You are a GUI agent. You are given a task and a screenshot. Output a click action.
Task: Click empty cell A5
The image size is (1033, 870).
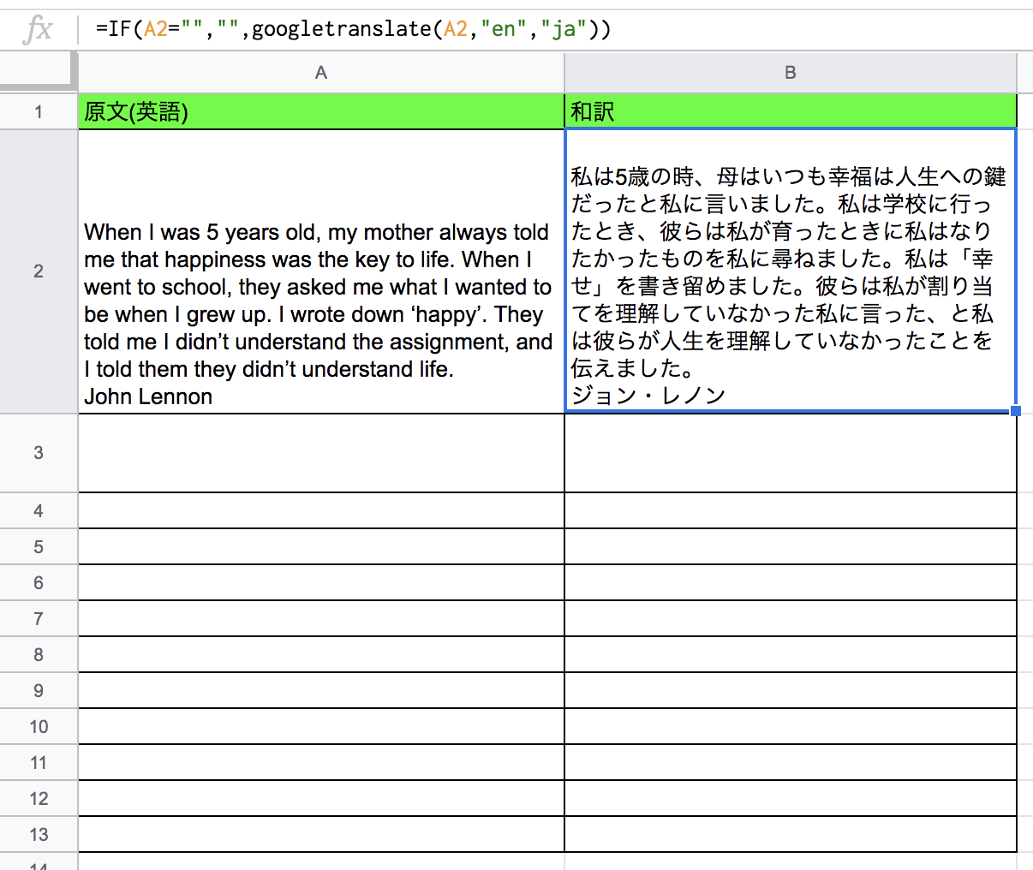(321, 546)
